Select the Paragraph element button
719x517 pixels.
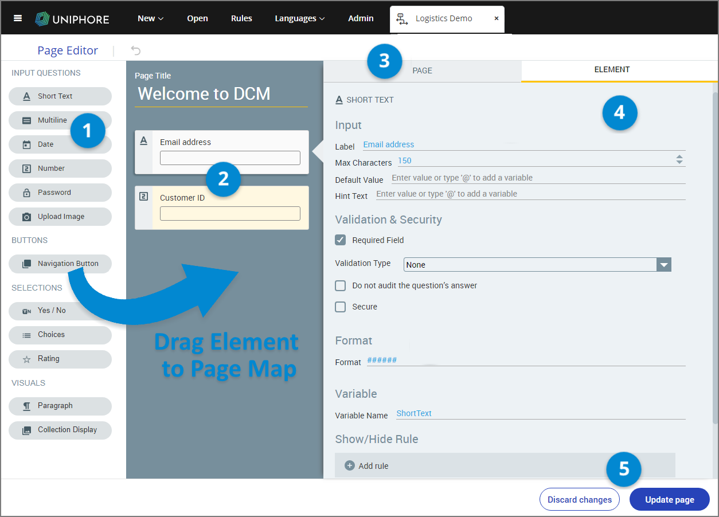coord(60,406)
